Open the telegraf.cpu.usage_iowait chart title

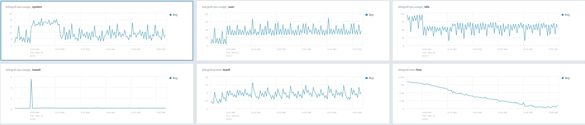click(x=23, y=70)
